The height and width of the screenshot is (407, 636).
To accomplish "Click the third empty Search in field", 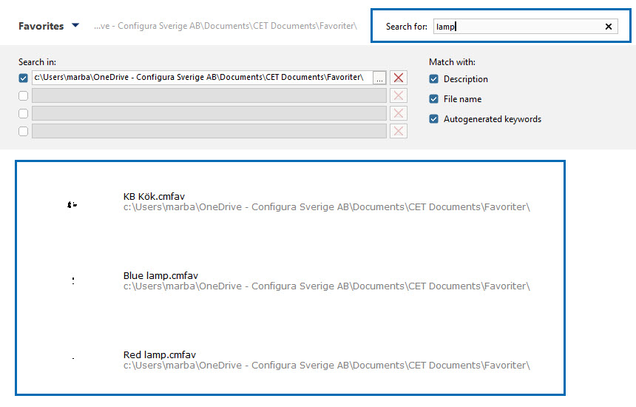I will pos(209,113).
